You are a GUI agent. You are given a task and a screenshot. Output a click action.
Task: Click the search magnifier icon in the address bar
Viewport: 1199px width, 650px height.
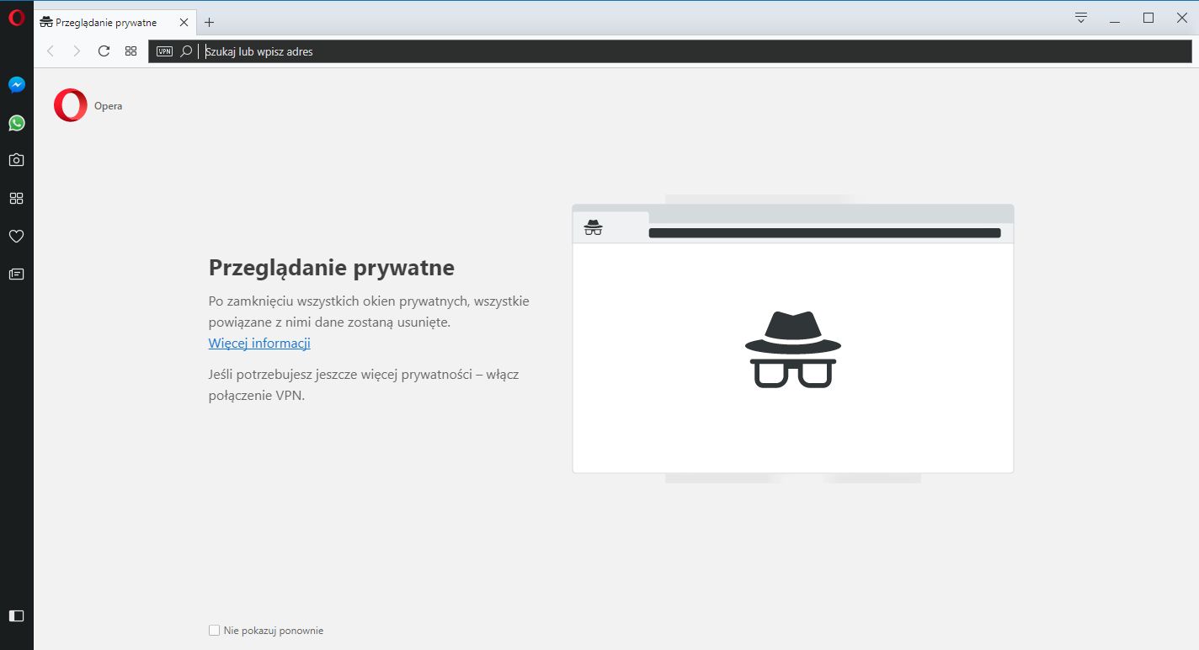coord(186,51)
